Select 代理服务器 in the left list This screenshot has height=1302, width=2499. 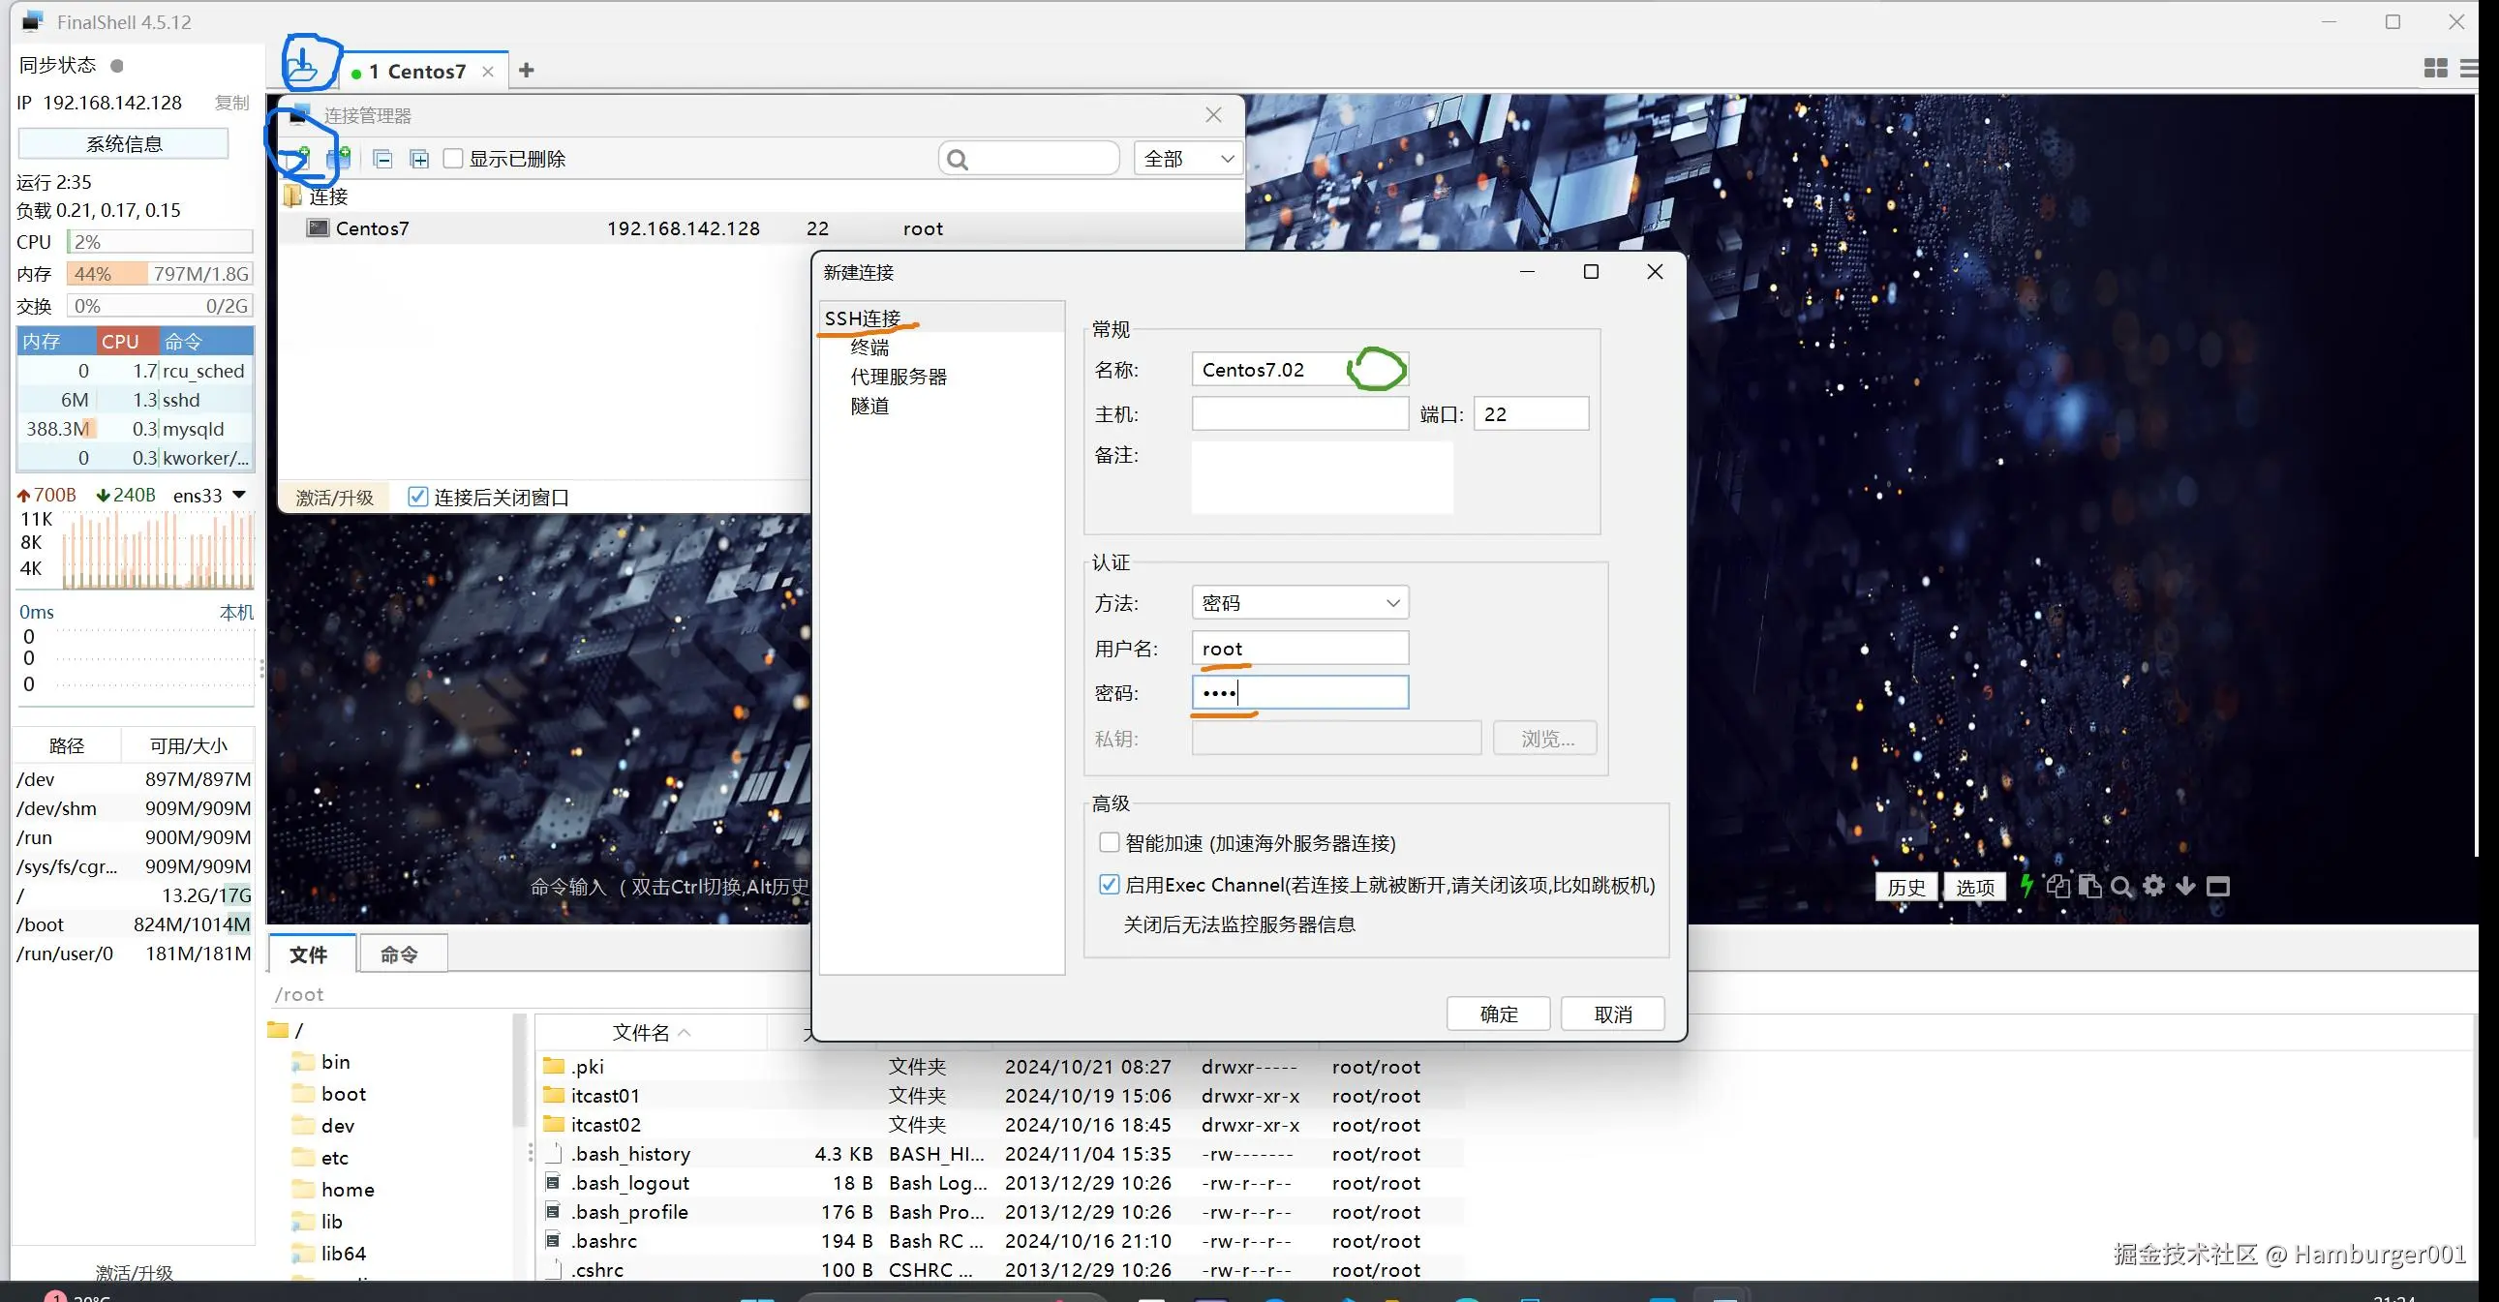tap(899, 377)
